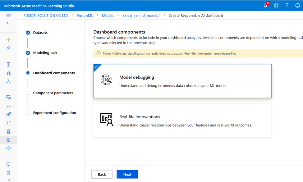Open Datastores cylinder icon in sidebar

pos(8,173)
